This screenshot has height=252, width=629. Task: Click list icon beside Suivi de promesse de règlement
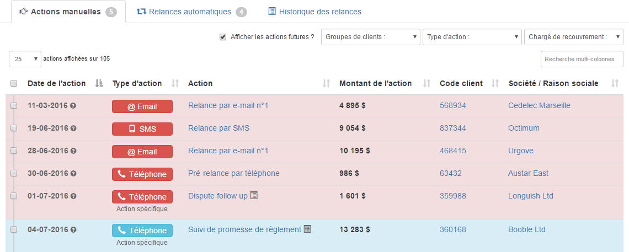pos(307,229)
